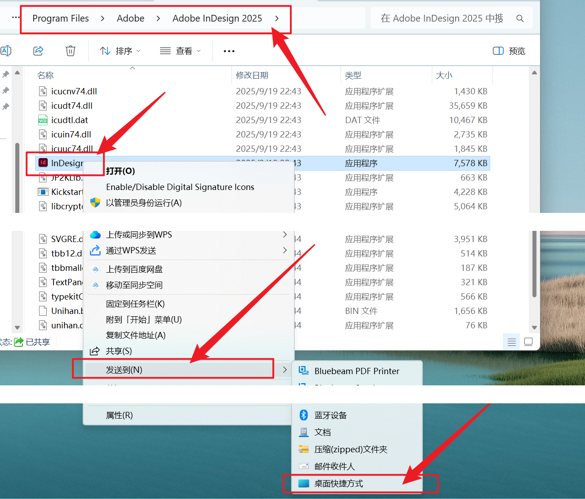Viewport: 585px width, 499px height.
Task: Click the delete trash icon
Action: [x=71, y=51]
